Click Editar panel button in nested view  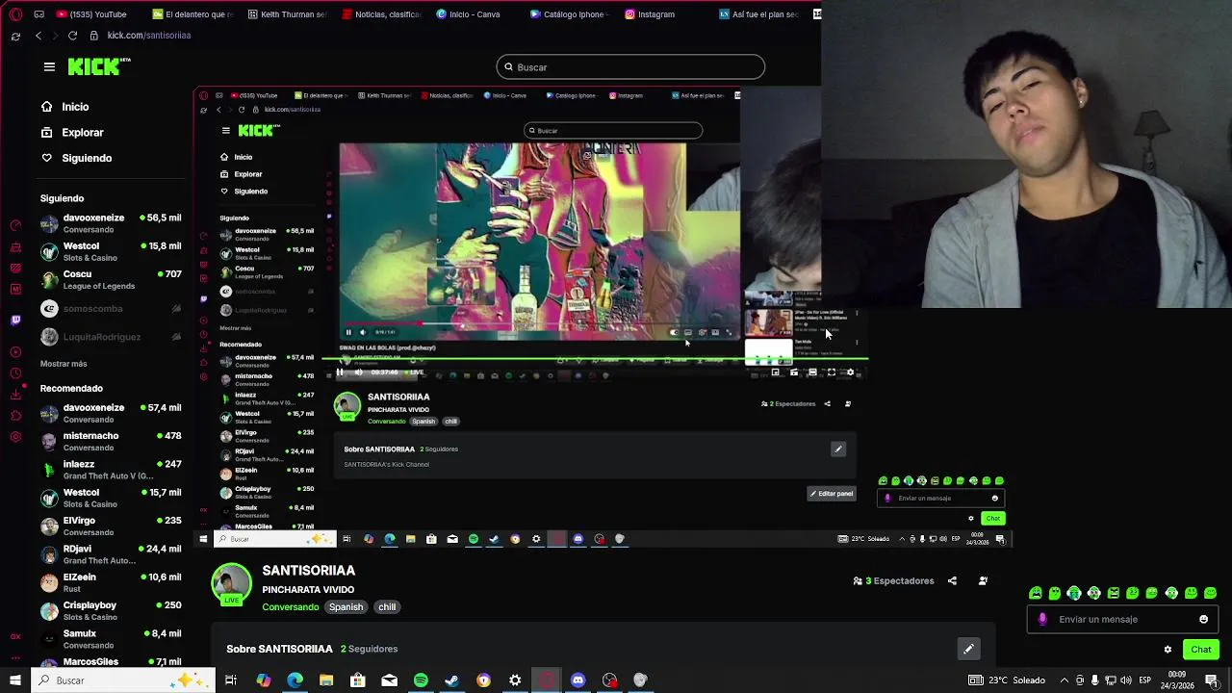pos(831,494)
